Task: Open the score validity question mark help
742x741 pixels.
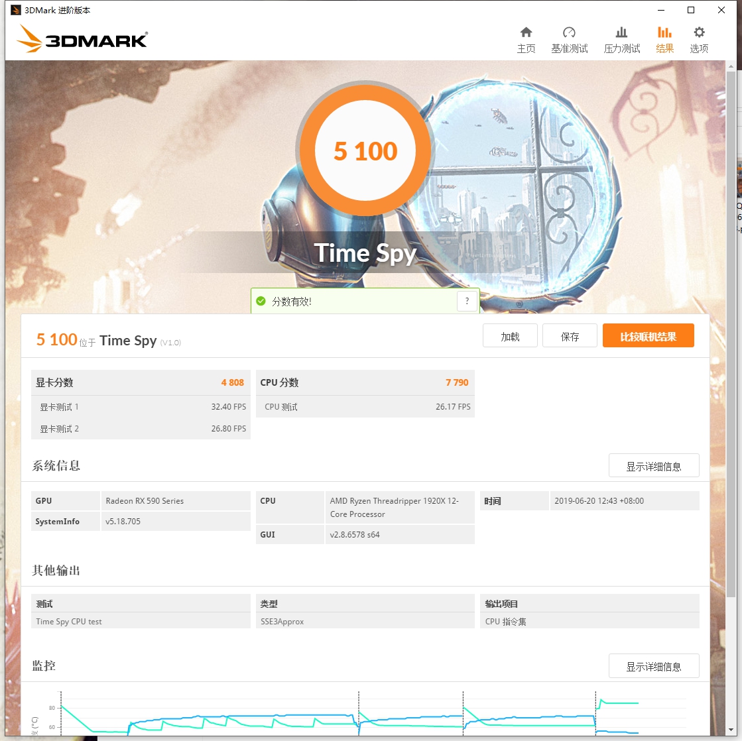Action: (x=467, y=300)
